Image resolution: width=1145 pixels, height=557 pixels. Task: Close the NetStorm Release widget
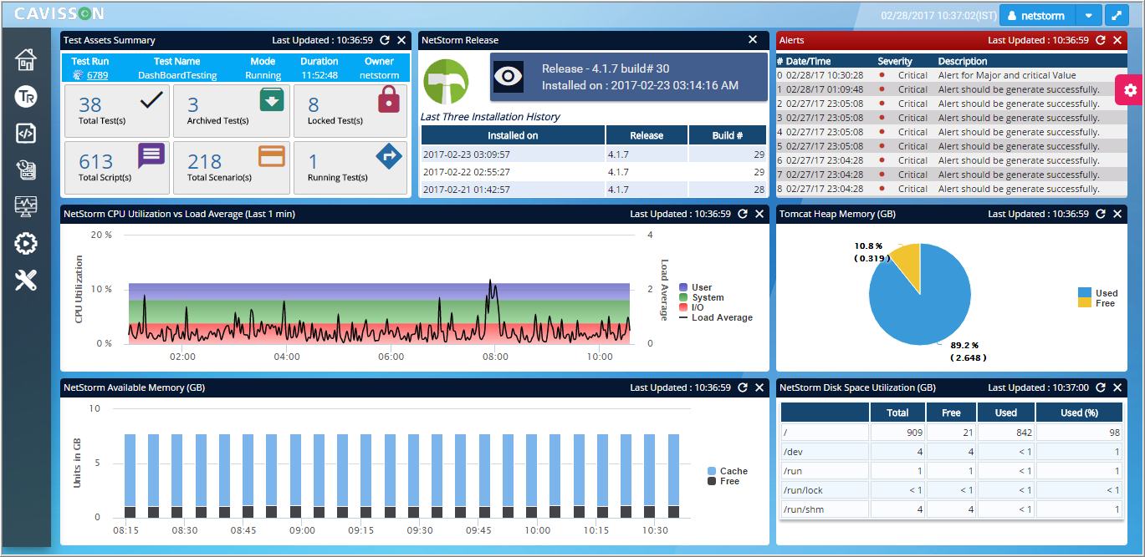click(753, 39)
